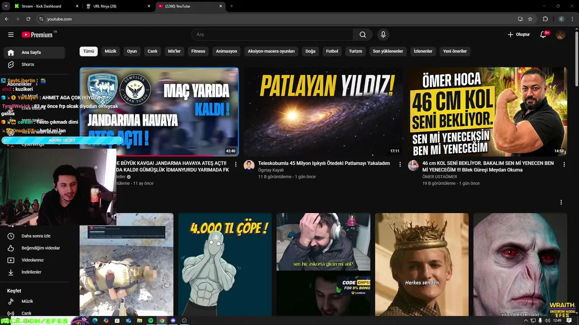Open a new browser tab
Screen dimensions: 579x325
[x=232, y=6]
